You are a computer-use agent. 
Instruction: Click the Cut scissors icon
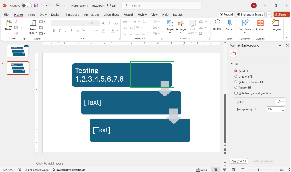(16, 22)
